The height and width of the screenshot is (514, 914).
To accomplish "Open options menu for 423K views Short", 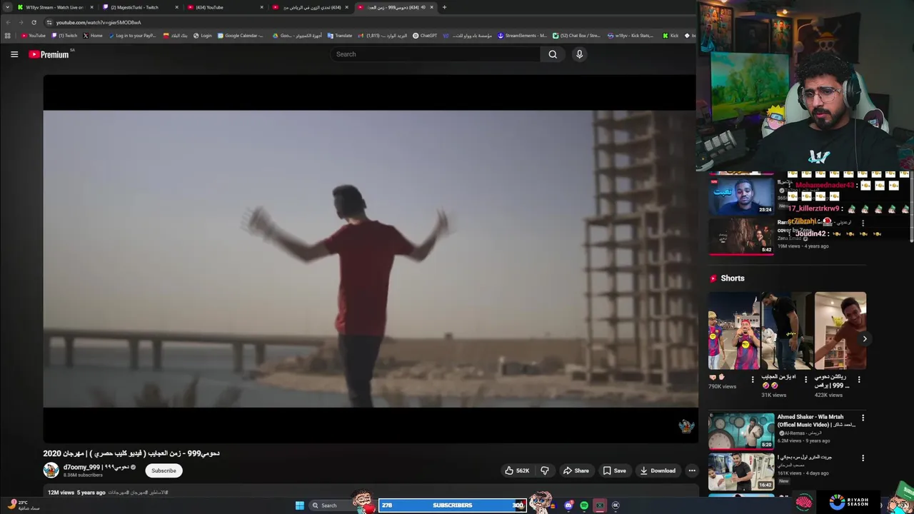I will [x=859, y=380].
